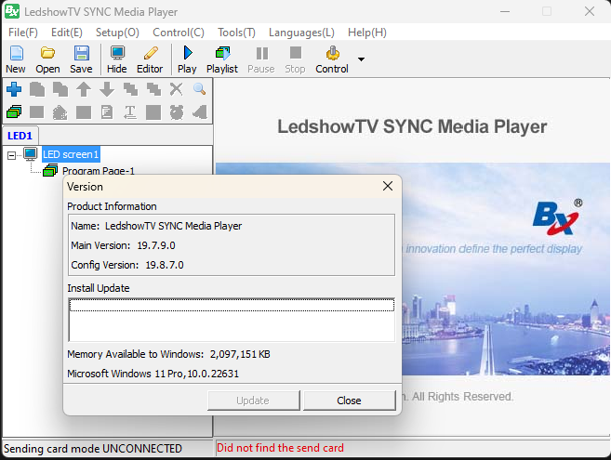
Task: Click the monitor icon beside LED screen1
Action: [x=31, y=154]
